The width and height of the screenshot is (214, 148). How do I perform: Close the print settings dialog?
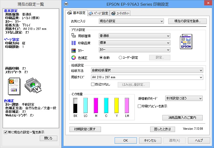[x=208, y=3]
